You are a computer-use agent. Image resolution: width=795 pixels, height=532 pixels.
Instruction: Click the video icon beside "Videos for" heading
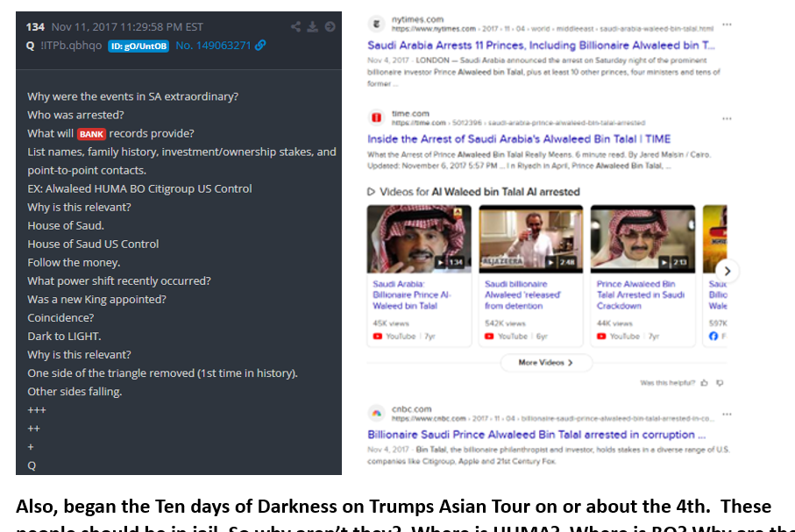[371, 192]
